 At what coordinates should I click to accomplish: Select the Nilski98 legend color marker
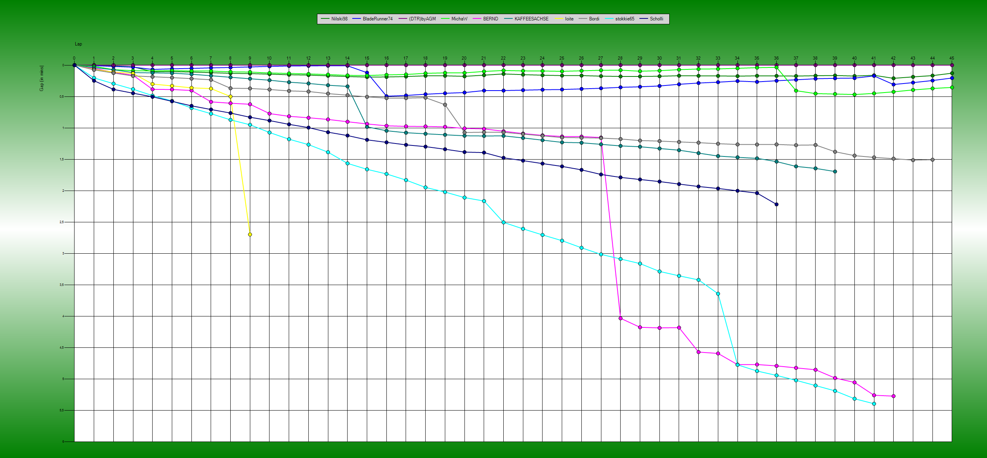tap(326, 18)
